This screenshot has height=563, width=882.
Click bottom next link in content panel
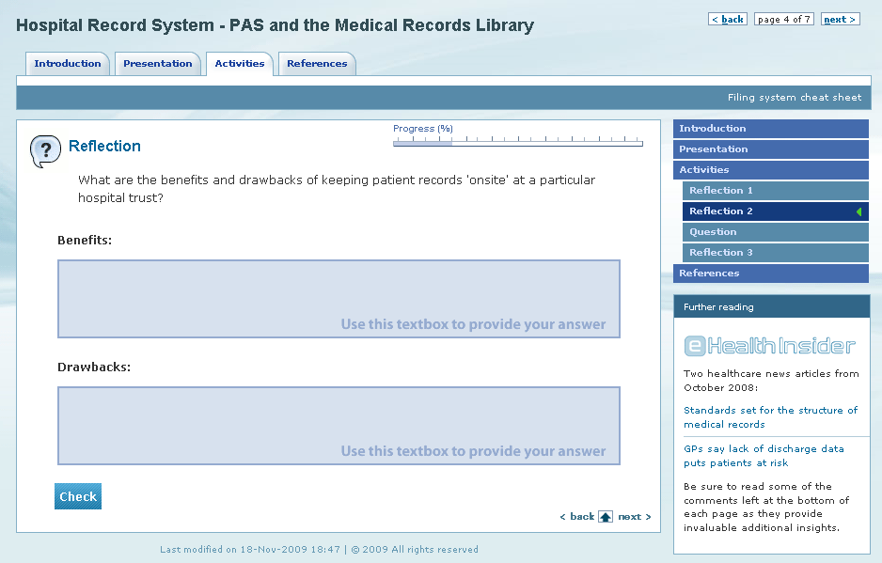click(x=634, y=516)
